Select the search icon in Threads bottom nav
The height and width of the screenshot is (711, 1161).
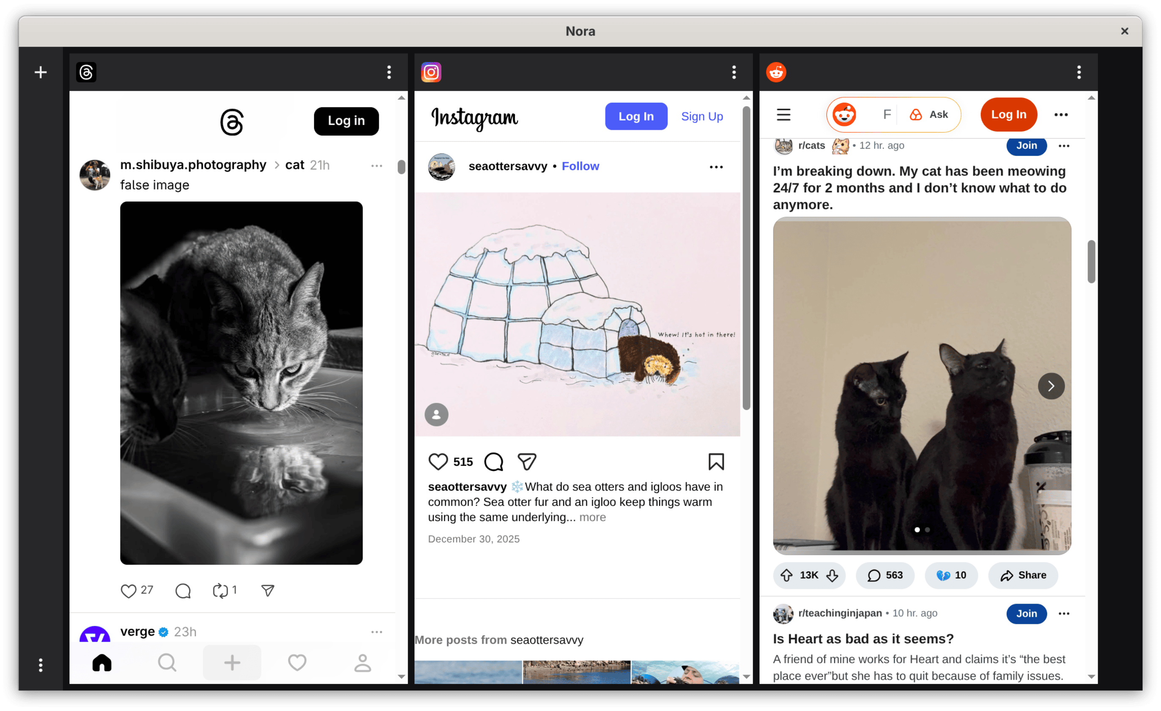click(167, 662)
